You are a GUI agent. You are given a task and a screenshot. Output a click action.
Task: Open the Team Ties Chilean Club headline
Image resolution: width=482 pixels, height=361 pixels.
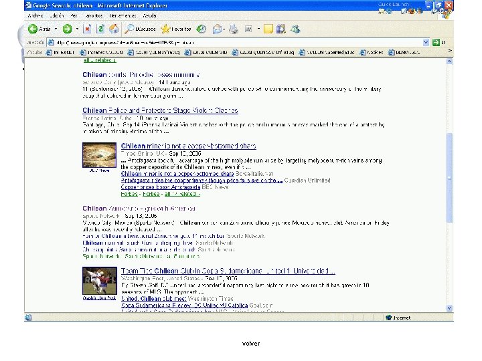click(x=228, y=271)
